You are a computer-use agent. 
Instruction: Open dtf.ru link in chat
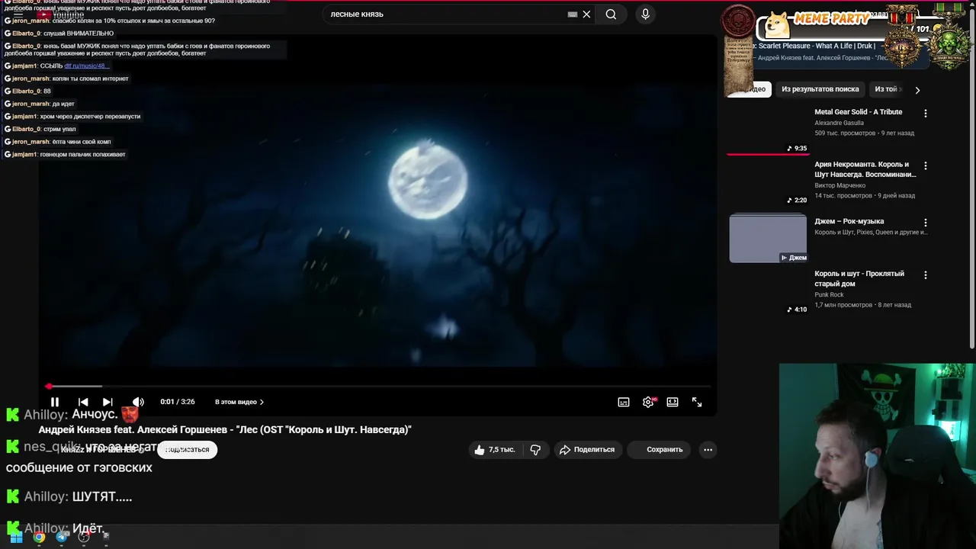[86, 66]
